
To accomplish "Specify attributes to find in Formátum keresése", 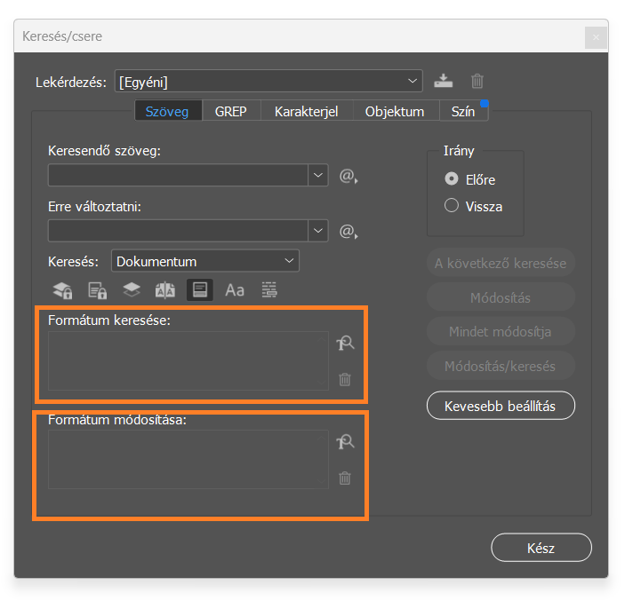I will 345,343.
